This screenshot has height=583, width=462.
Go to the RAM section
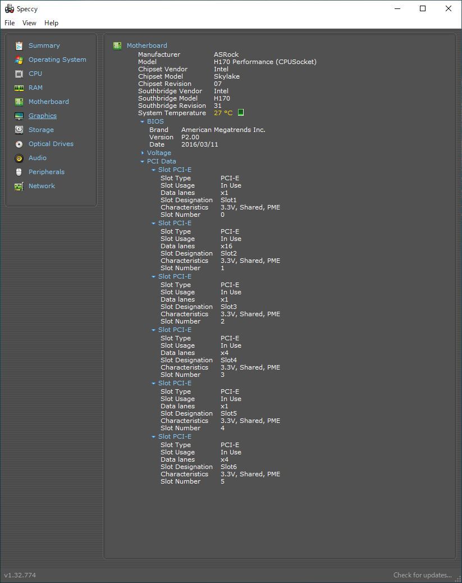pos(36,88)
